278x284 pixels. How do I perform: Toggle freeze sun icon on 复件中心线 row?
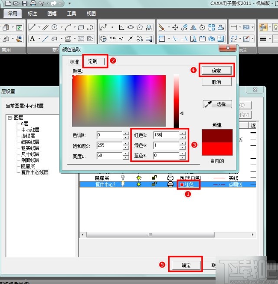(138, 184)
